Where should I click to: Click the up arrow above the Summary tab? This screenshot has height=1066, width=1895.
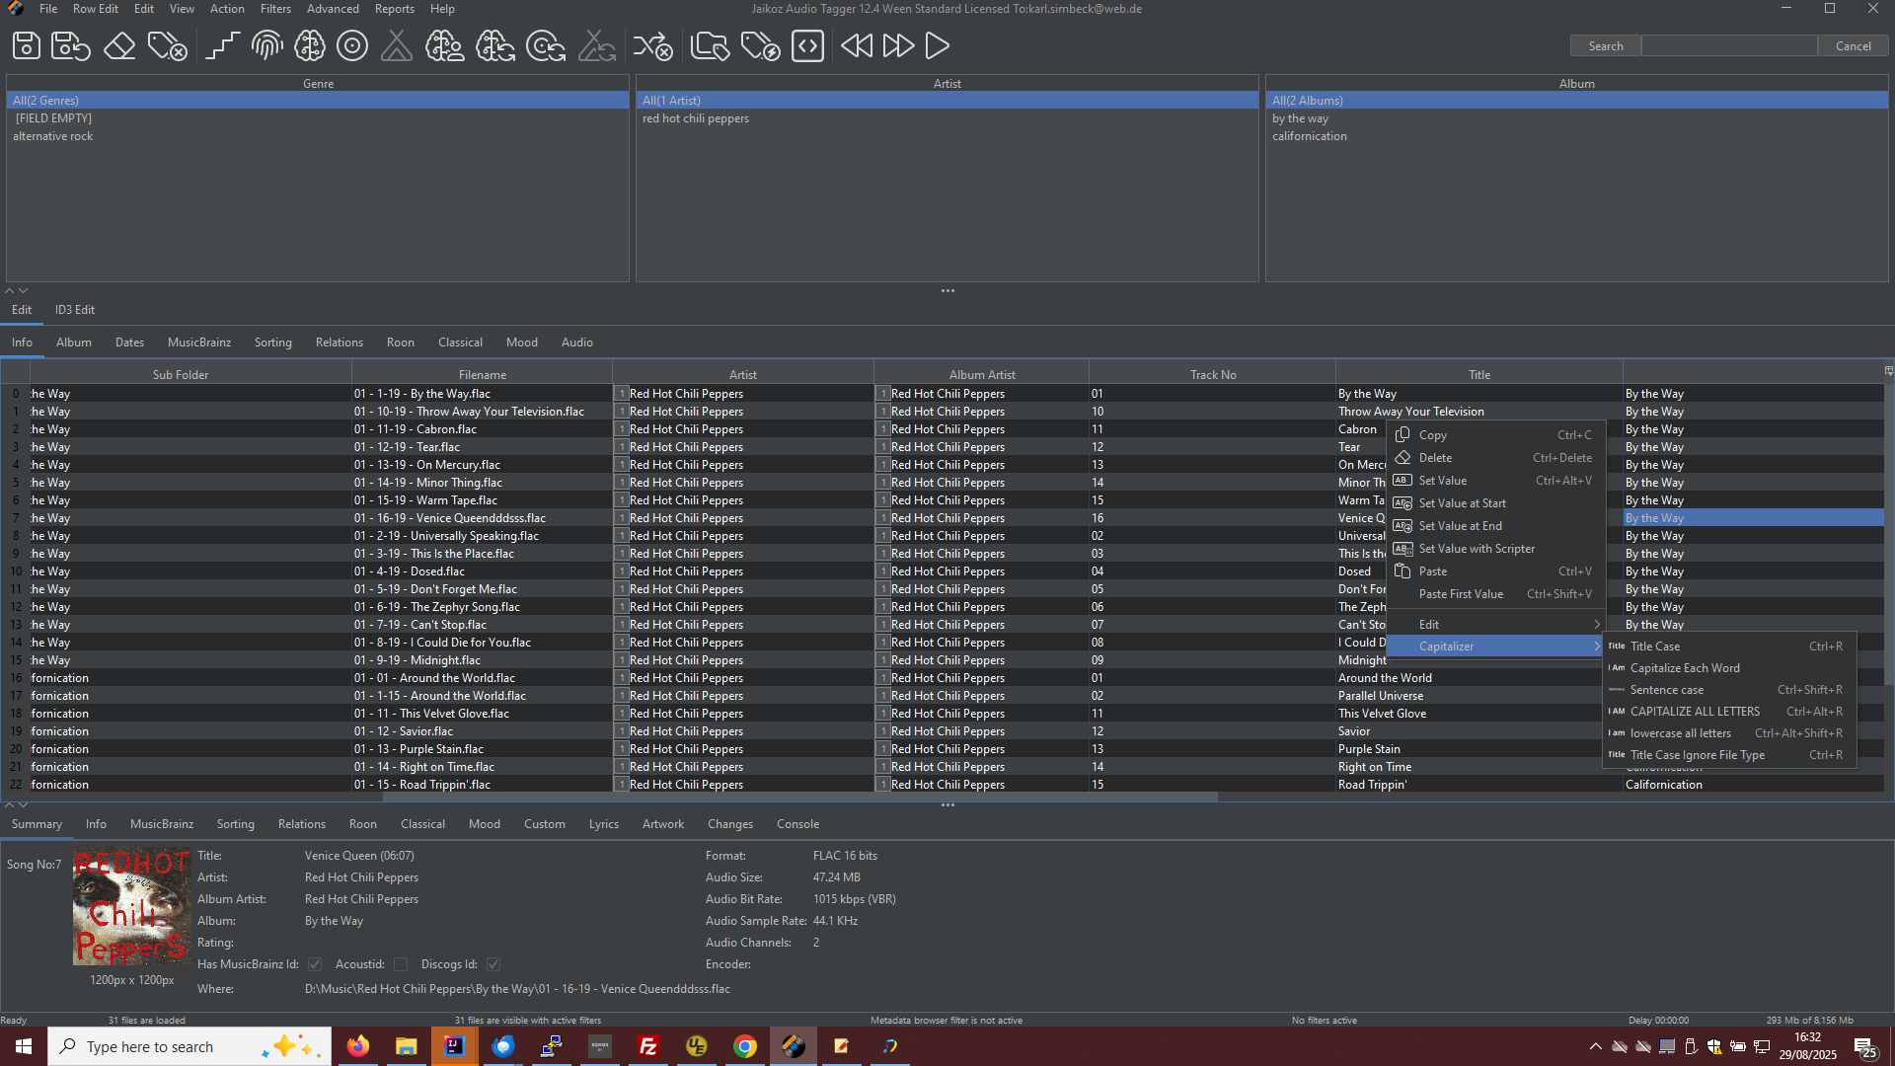pos(10,805)
